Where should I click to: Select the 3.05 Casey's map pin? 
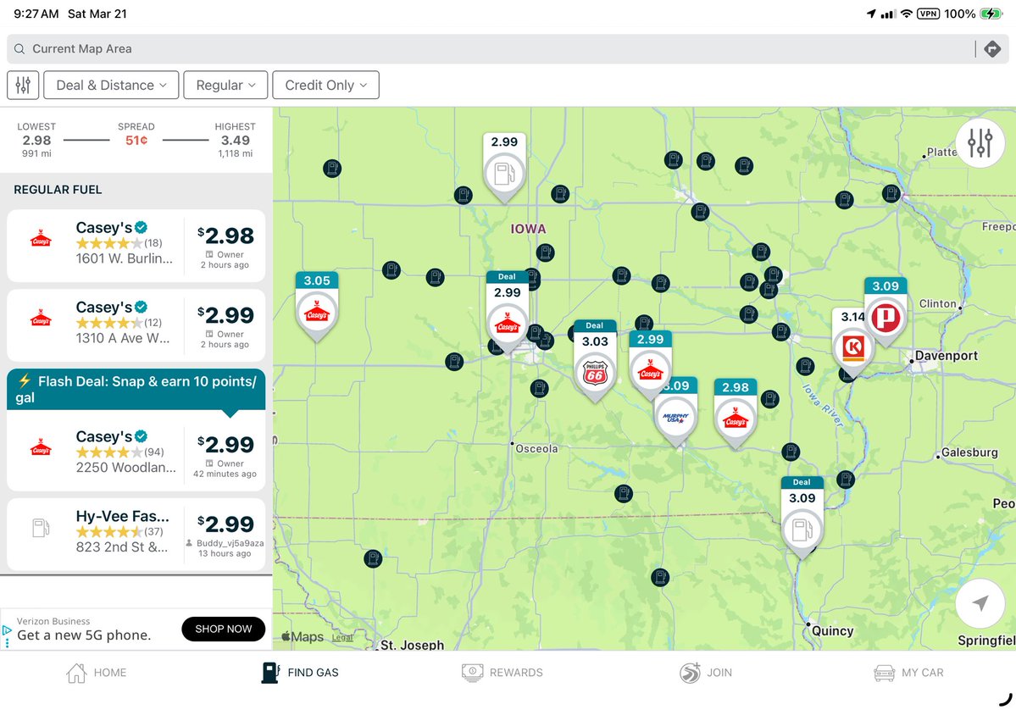[317, 306]
